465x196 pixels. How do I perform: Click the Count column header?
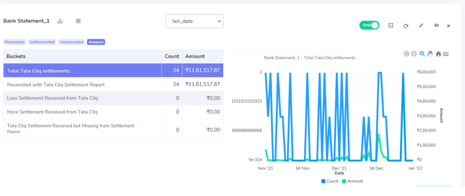[172, 56]
